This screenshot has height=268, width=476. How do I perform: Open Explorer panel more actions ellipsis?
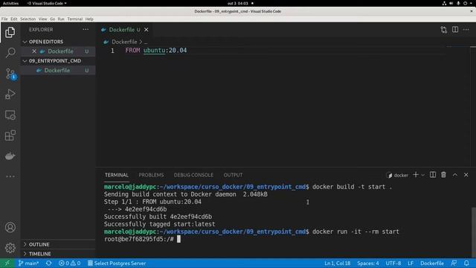86,30
